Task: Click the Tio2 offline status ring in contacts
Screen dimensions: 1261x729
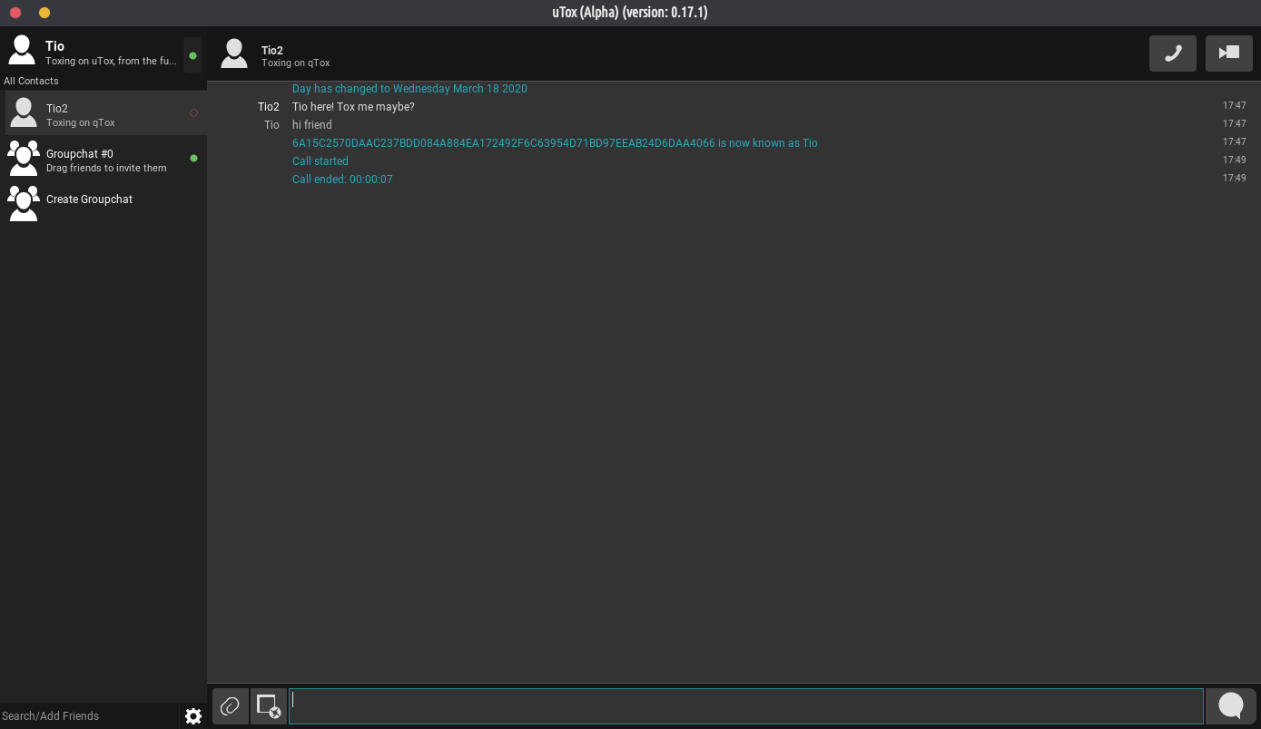Action: 193,113
